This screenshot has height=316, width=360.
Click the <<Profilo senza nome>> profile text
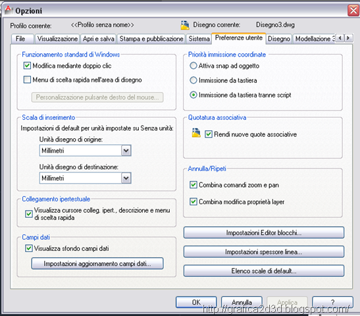point(103,25)
